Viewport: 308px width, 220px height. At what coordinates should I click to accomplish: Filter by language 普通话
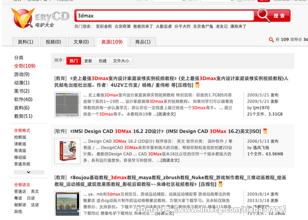20,191
